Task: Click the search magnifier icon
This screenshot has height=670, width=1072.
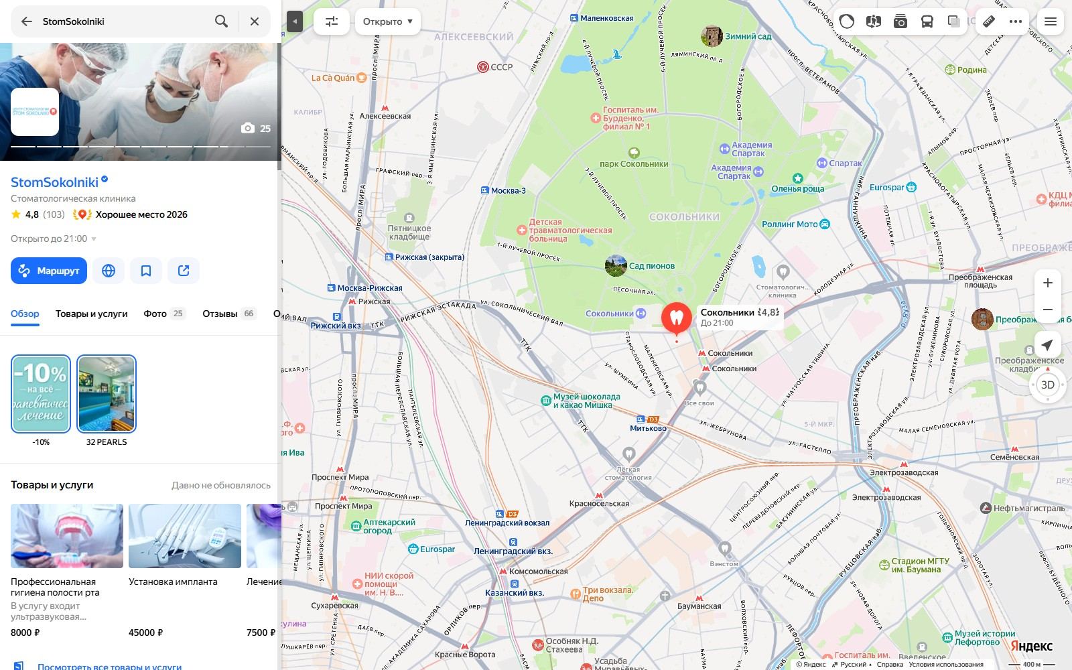Action: [221, 21]
